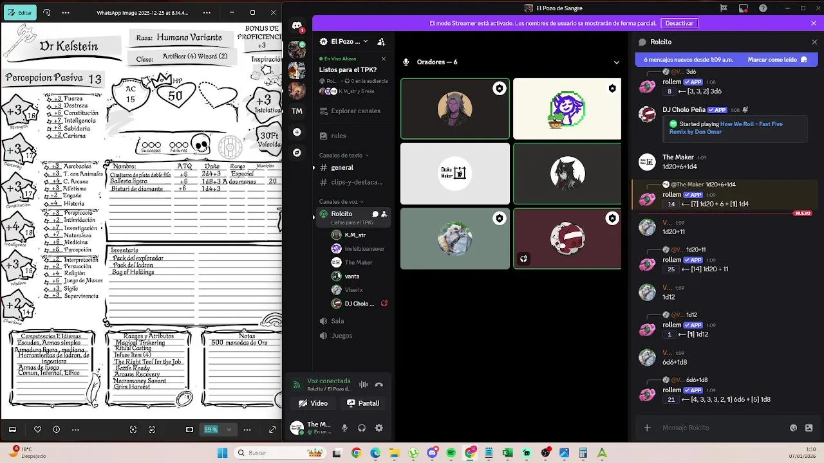Open Explorar canales
Screen dimensions: 824x463
click(x=353, y=111)
